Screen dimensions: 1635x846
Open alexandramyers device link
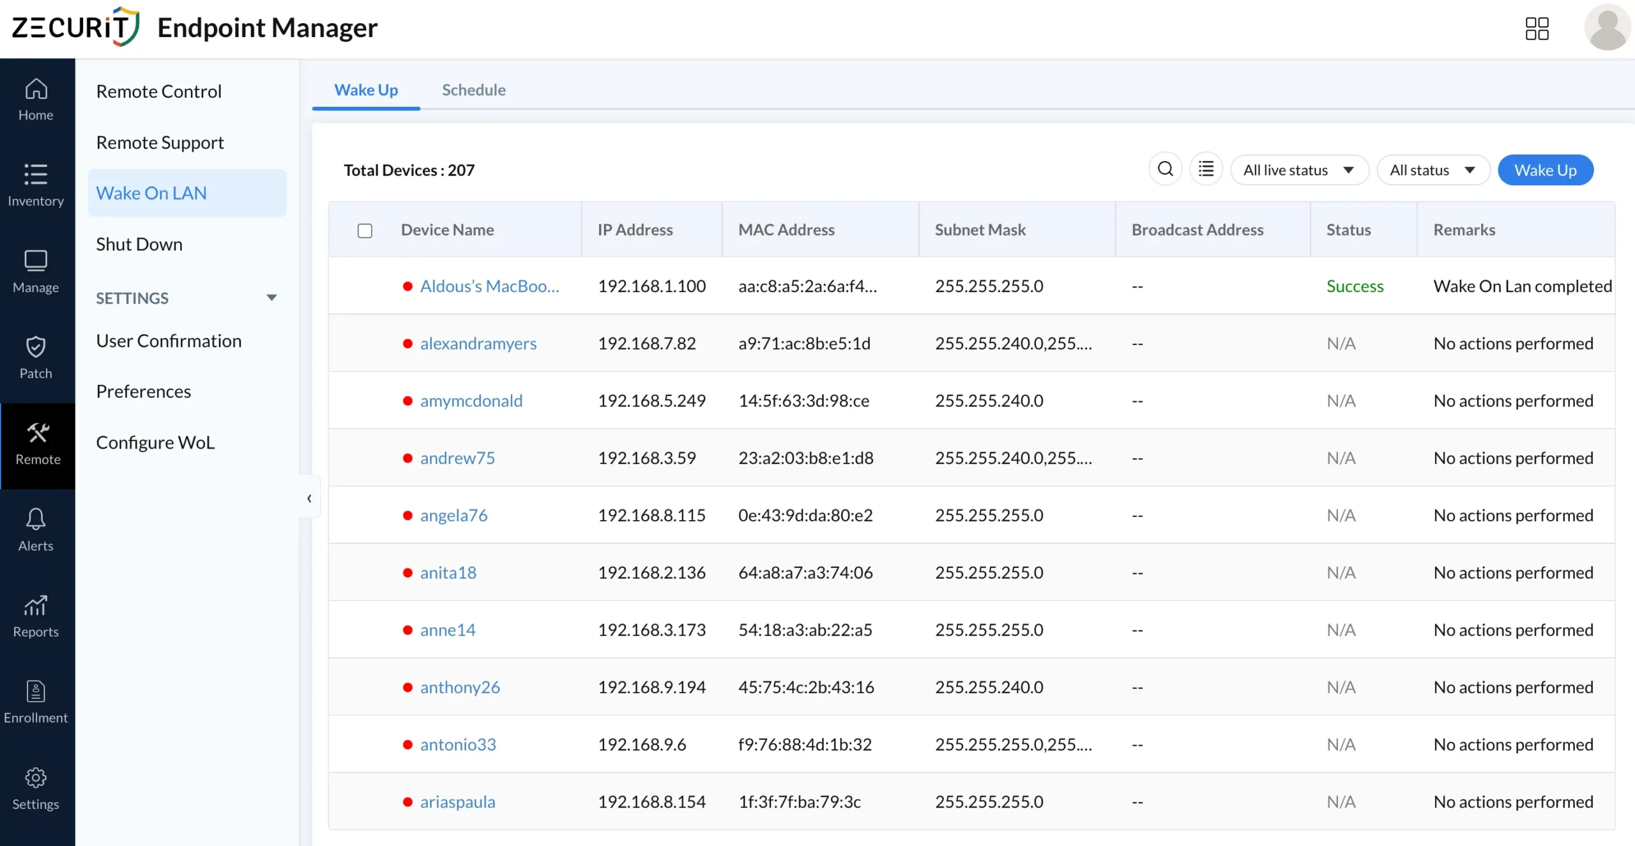(478, 343)
